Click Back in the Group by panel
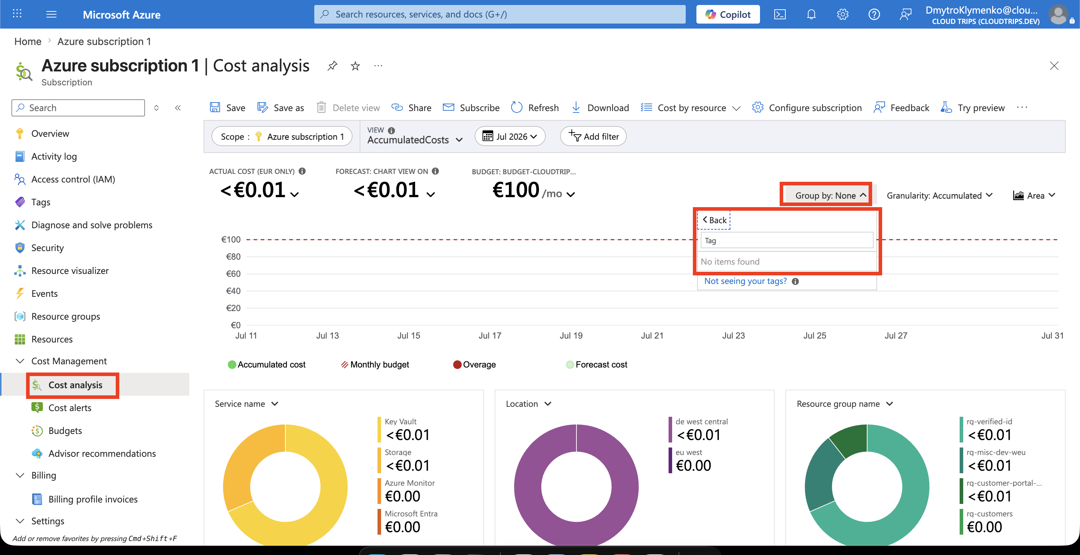The height and width of the screenshot is (555, 1080). coord(714,220)
